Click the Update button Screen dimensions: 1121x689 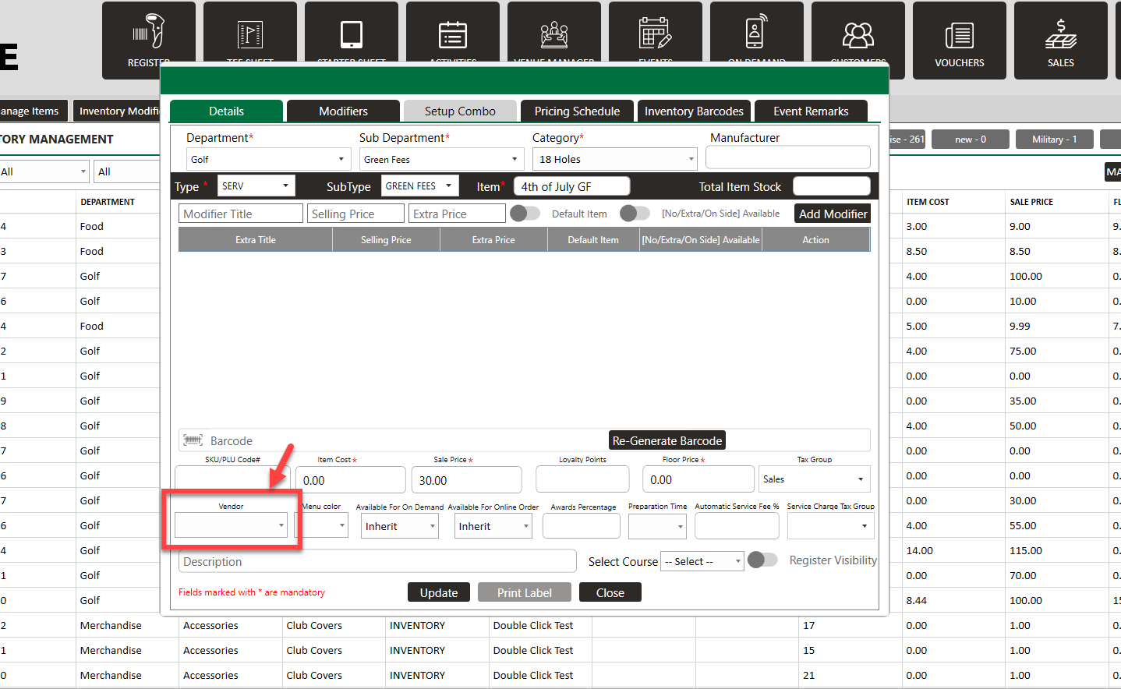point(439,593)
